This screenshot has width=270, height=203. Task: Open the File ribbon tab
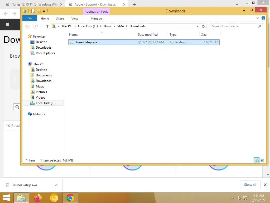(x=30, y=18)
